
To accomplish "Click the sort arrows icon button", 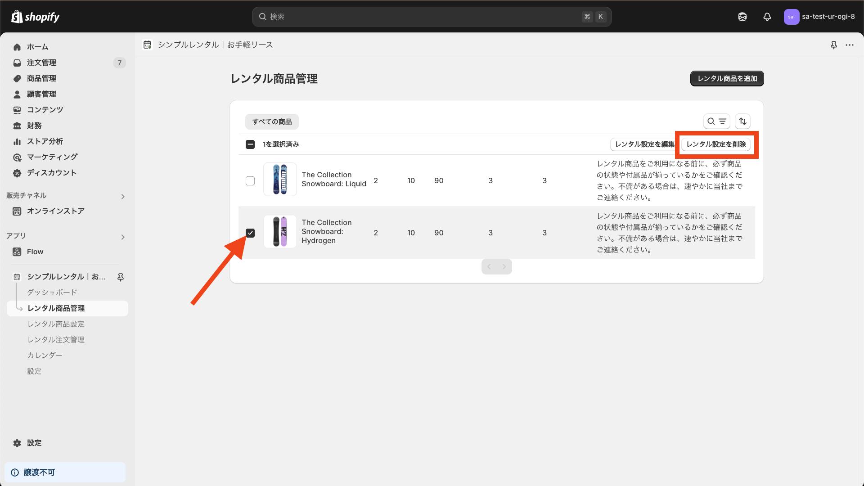I will (x=742, y=121).
